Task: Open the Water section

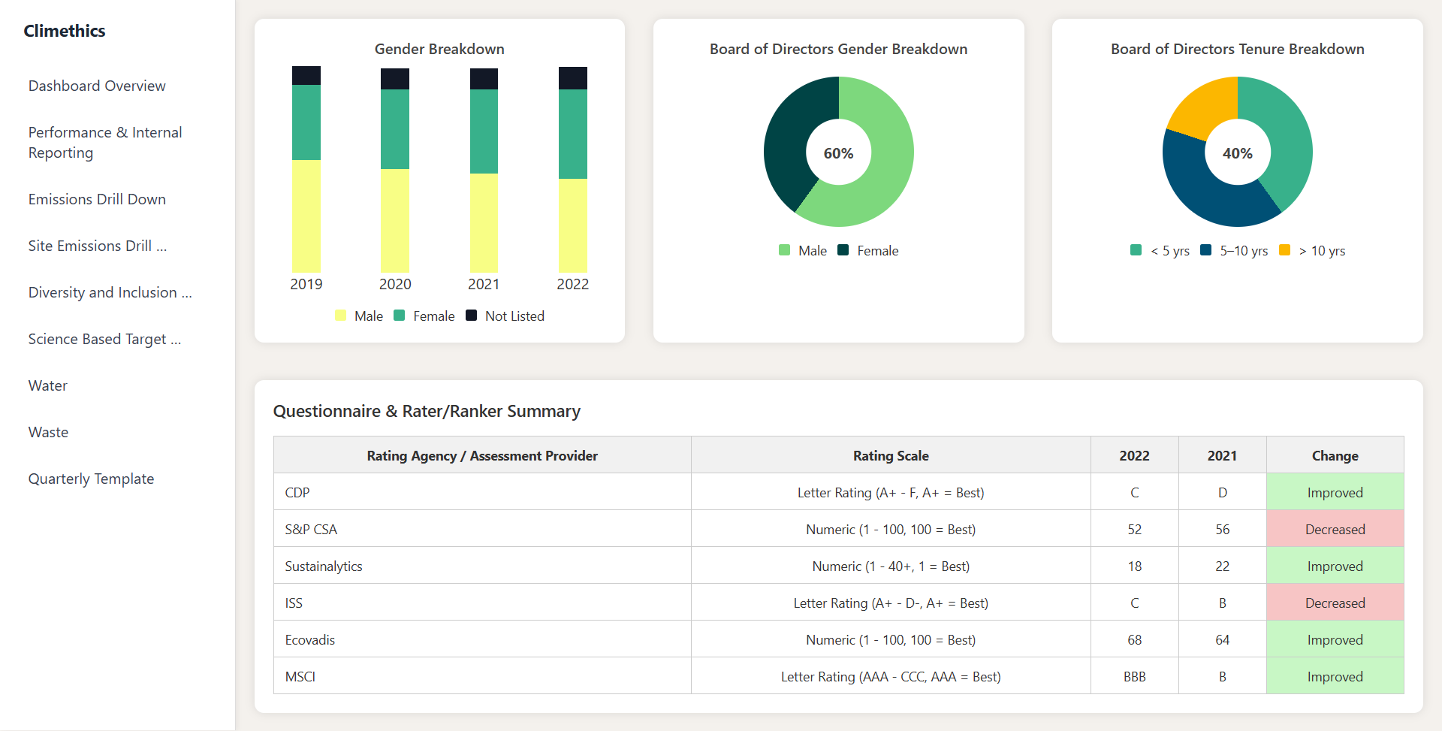Action: click(47, 385)
